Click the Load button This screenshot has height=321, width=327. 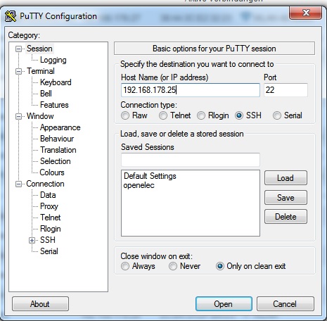(286, 178)
